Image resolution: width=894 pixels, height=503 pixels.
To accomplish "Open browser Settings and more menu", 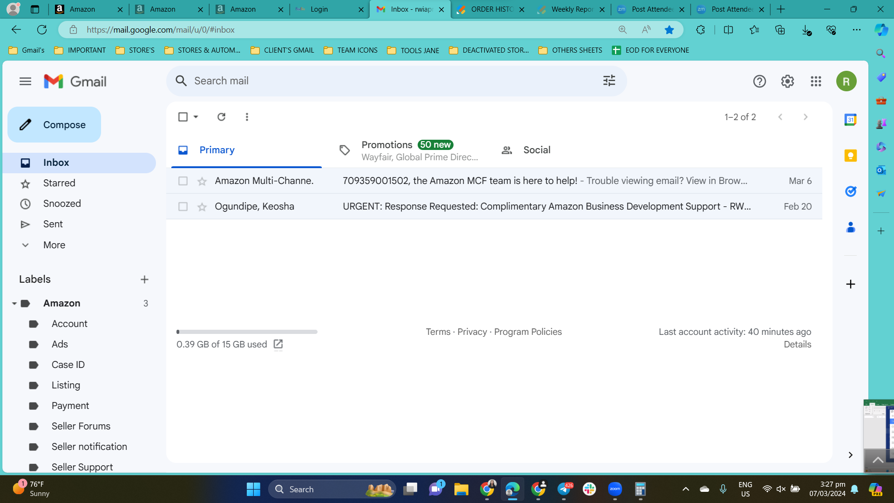I will click(856, 30).
